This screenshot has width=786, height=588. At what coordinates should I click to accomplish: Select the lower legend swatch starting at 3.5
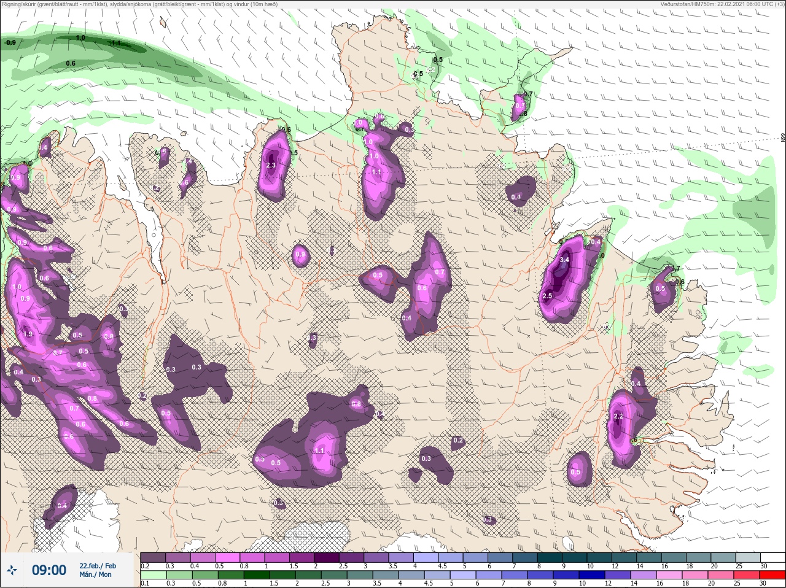point(386,575)
